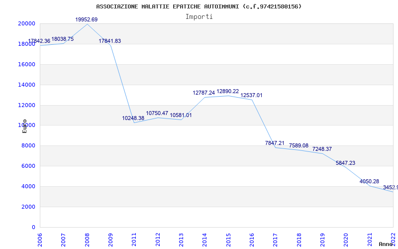Select x-axis year label 2018
This screenshot has width=398, height=249.
point(299,240)
